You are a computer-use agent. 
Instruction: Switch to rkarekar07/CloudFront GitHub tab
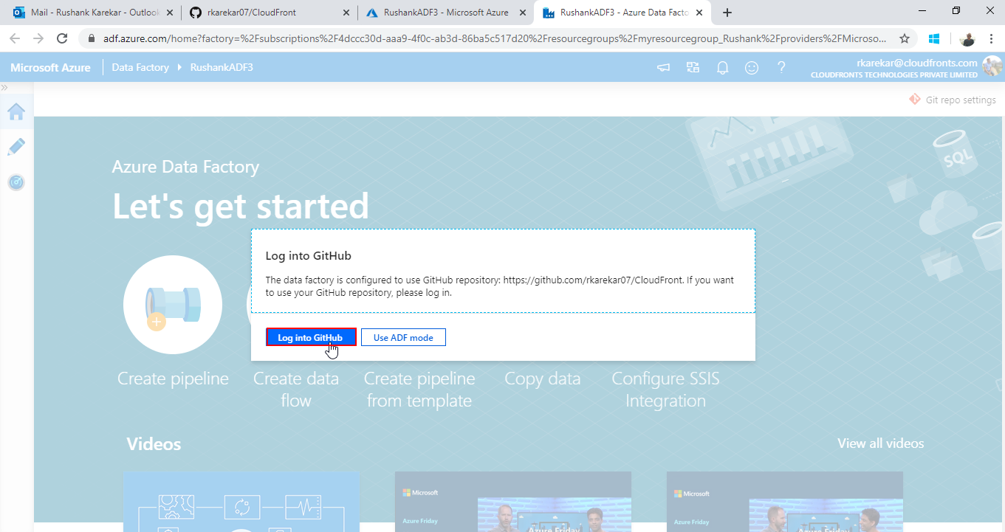click(270, 13)
